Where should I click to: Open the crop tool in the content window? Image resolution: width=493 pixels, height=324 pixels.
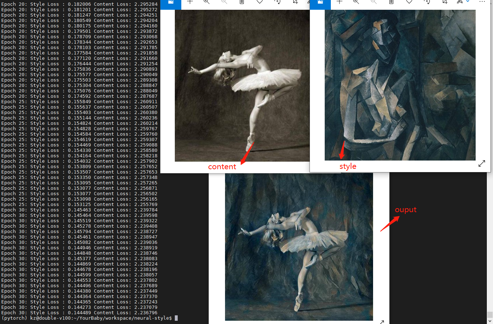(295, 2)
